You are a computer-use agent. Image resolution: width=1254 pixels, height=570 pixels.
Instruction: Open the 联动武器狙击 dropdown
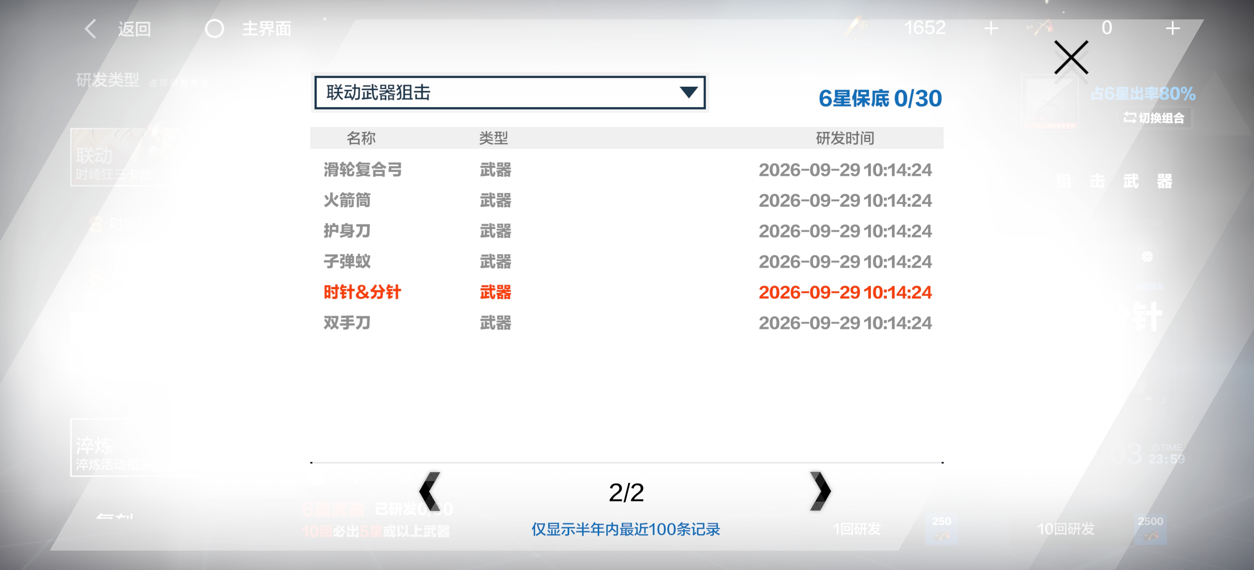point(510,93)
